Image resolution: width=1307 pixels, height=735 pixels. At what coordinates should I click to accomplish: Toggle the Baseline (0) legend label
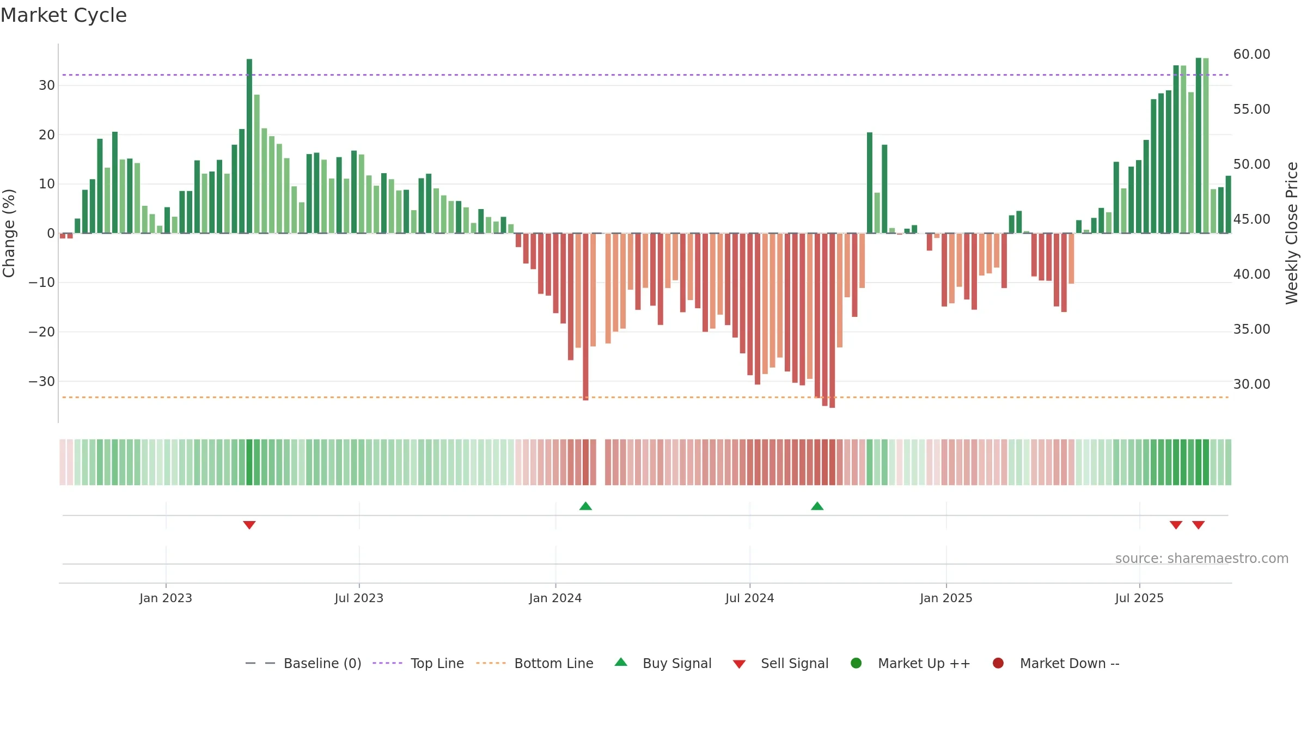322,664
